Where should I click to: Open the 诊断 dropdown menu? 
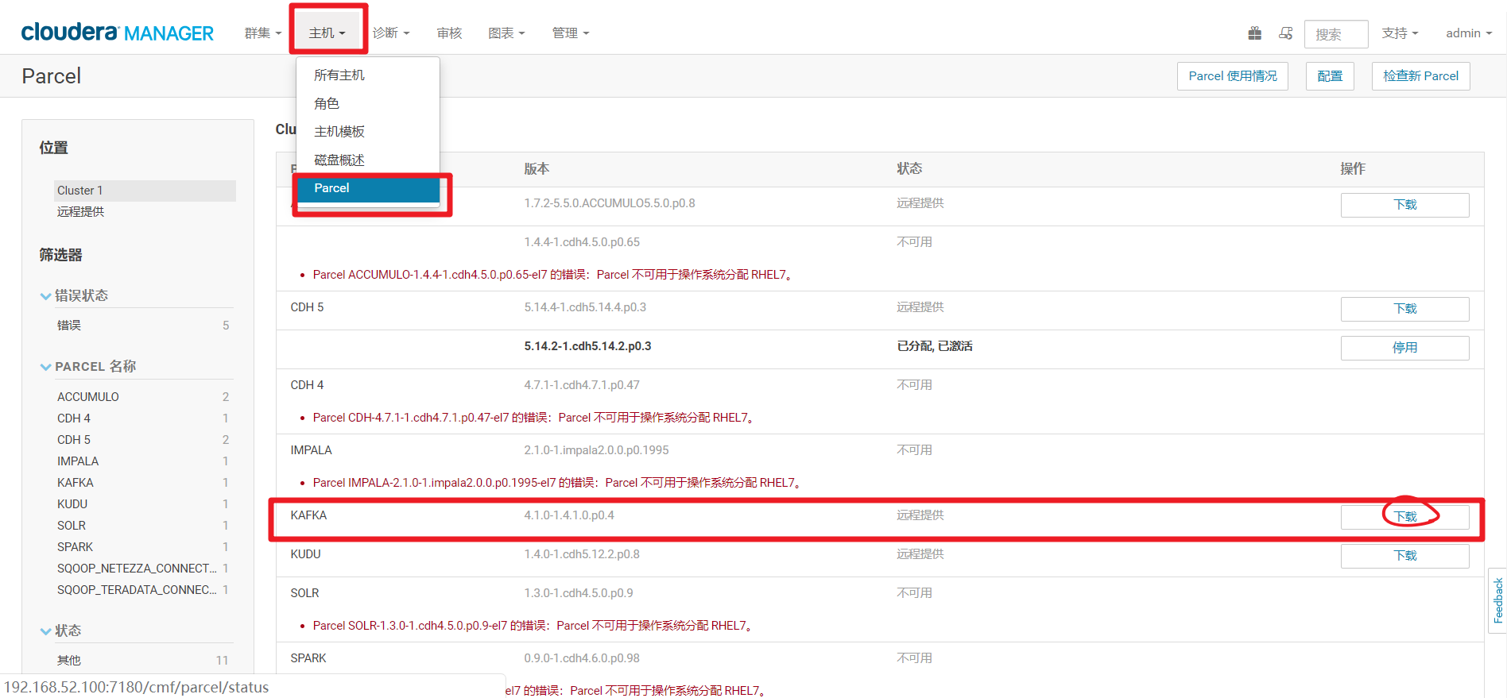[x=391, y=33]
